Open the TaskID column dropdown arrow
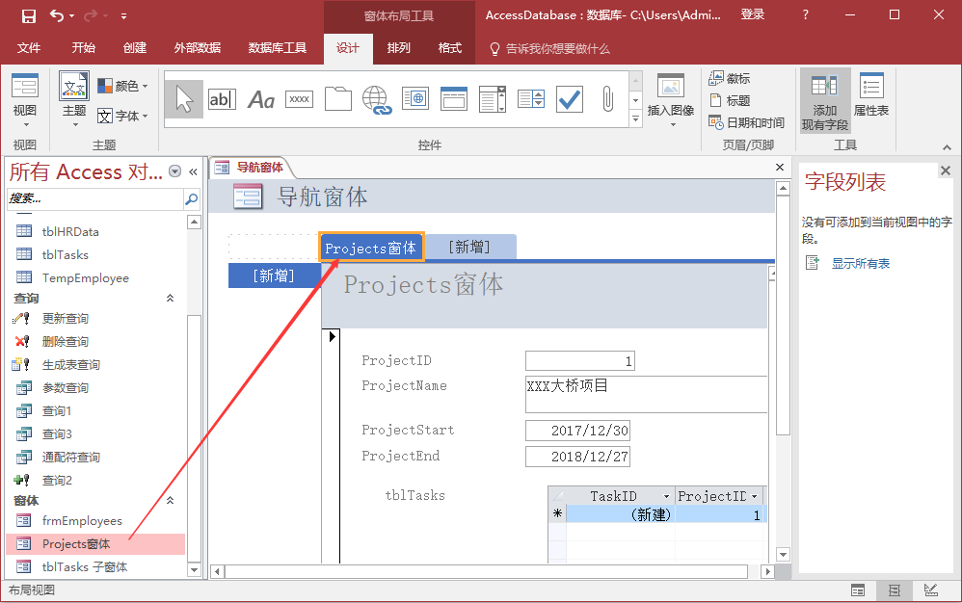The height and width of the screenshot is (603, 962). tap(666, 497)
